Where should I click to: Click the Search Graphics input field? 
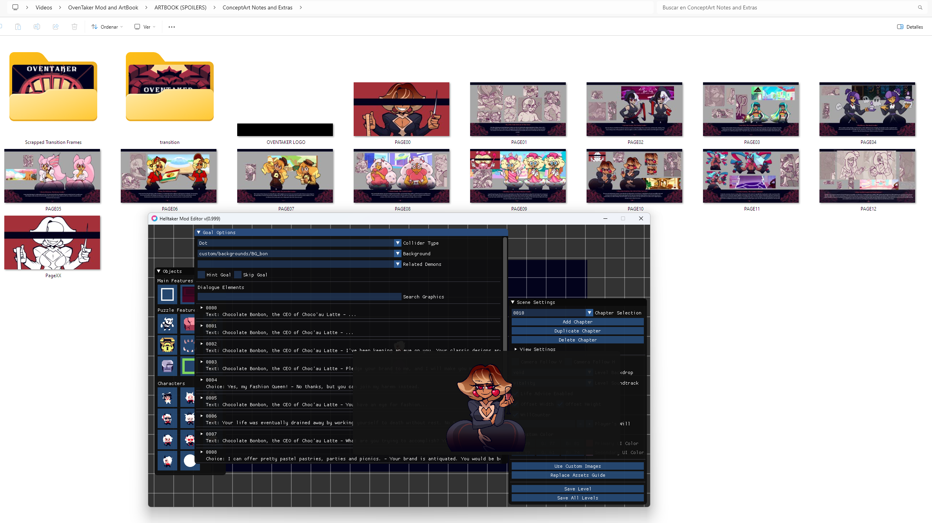pyautogui.click(x=299, y=297)
